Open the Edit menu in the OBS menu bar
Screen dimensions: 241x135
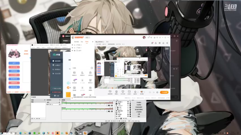pyautogui.click(x=38, y=48)
